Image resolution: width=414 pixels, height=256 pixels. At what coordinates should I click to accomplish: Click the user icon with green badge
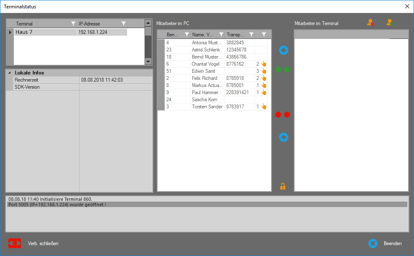point(389,23)
